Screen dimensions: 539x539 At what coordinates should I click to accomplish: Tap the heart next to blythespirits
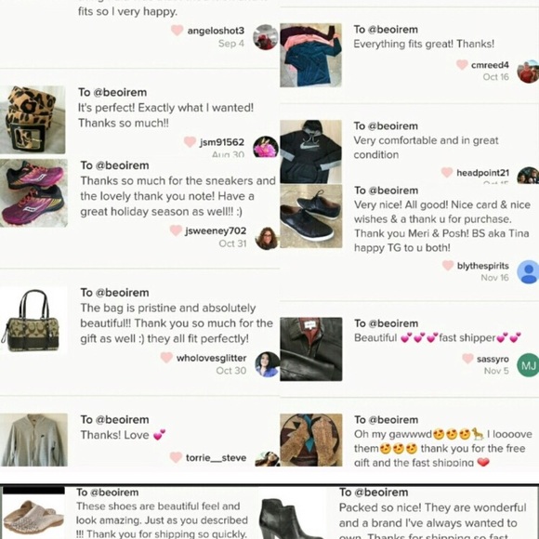[448, 265]
